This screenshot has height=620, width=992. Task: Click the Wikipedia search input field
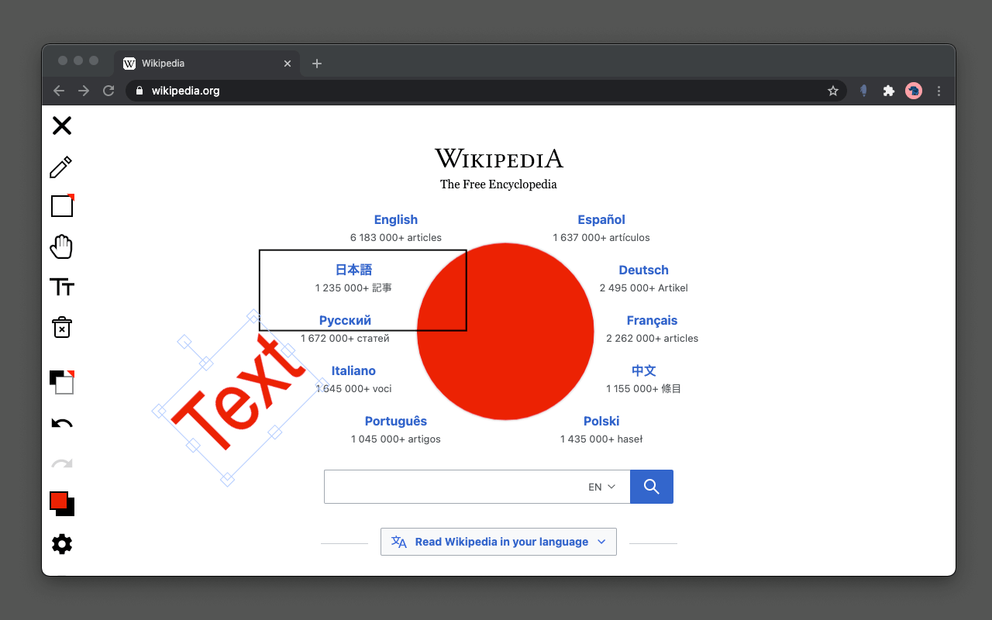tap(453, 487)
